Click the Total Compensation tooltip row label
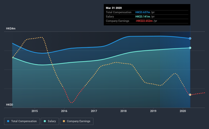 pos(118,12)
